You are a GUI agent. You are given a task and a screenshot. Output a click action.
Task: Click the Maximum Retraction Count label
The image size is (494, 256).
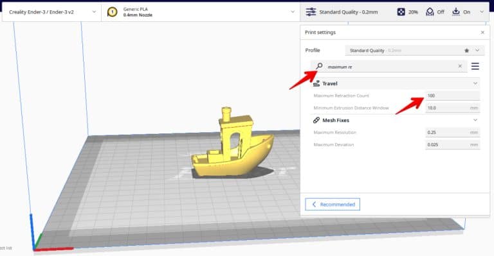point(341,96)
